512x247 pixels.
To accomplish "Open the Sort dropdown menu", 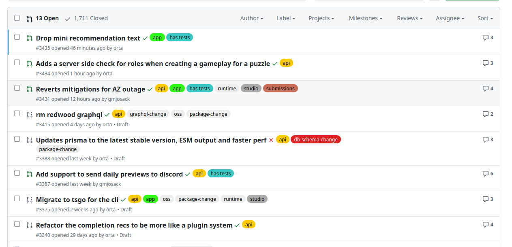I will 485,18.
